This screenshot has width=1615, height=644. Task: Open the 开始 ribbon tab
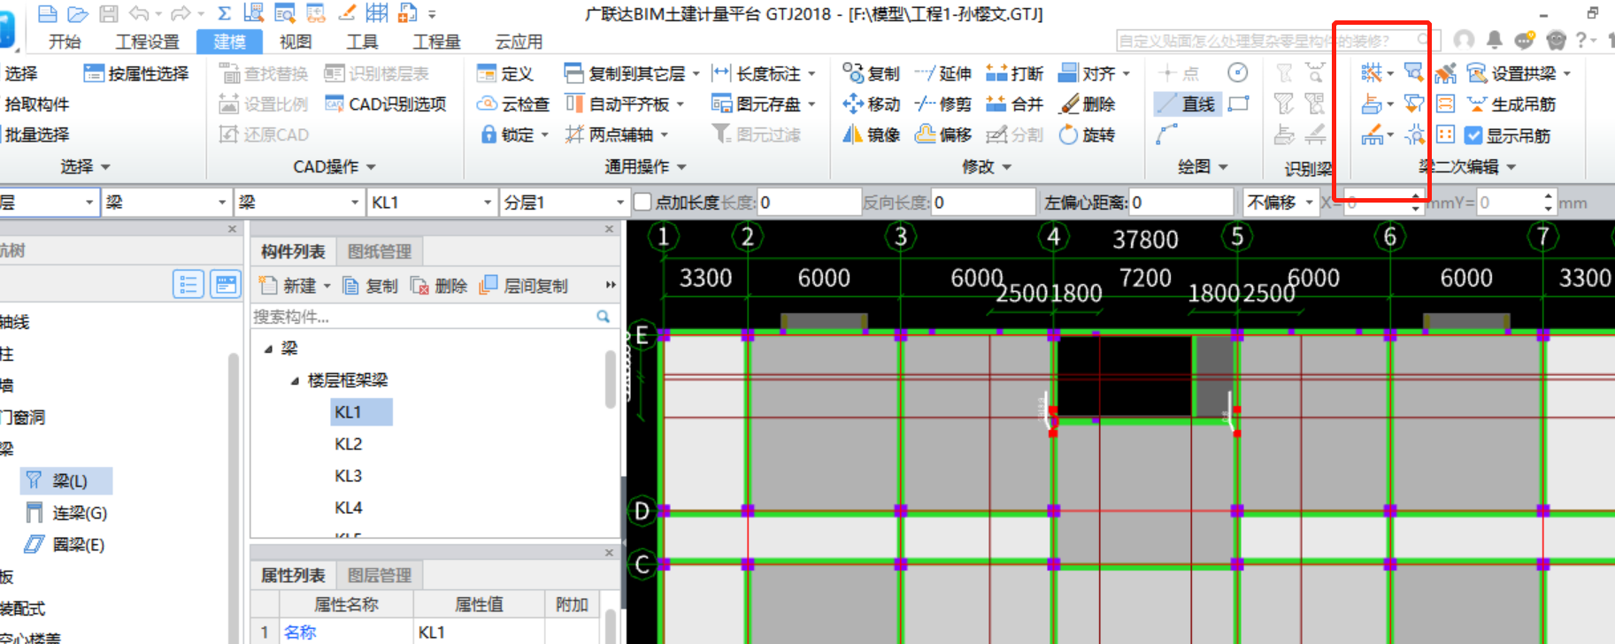pyautogui.click(x=65, y=42)
